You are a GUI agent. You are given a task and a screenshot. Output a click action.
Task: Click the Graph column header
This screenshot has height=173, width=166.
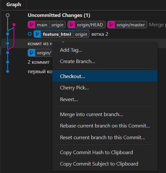click(x=14, y=5)
